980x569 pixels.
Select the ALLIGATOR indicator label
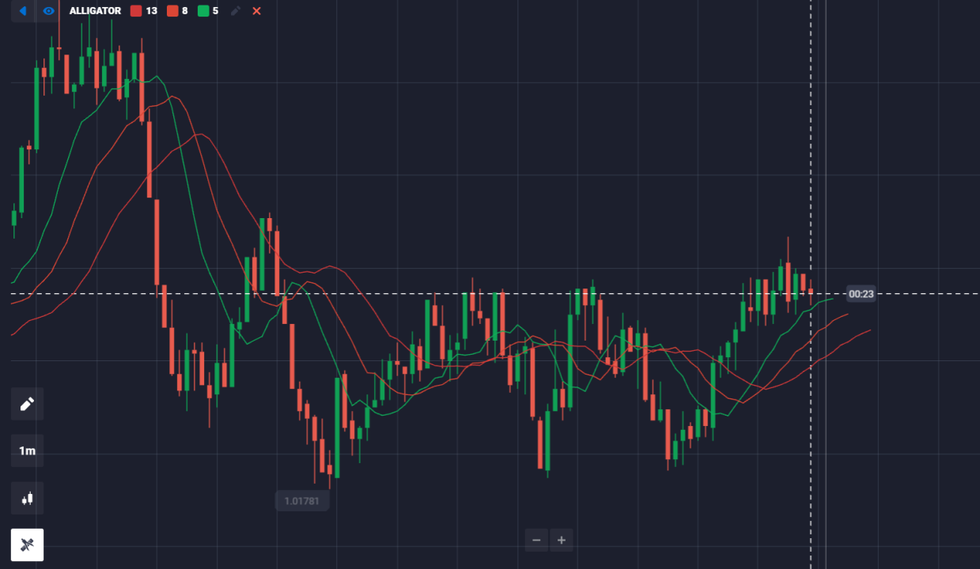coord(94,11)
